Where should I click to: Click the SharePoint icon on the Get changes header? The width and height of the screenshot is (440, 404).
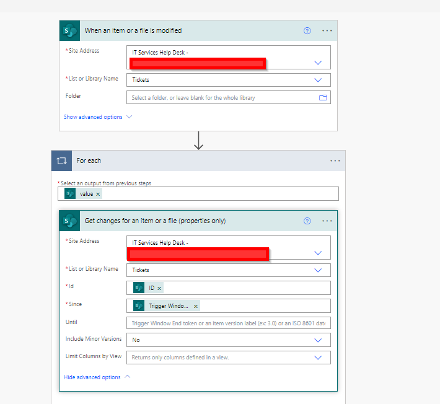click(69, 221)
